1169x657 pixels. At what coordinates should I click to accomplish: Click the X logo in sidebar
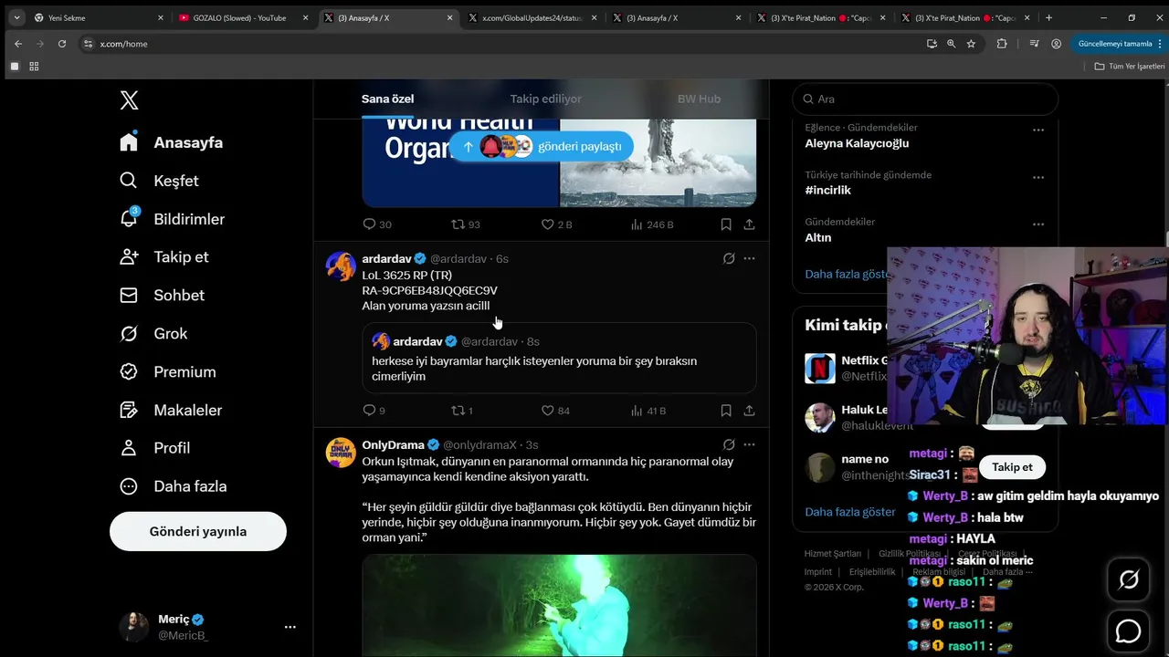(x=130, y=100)
